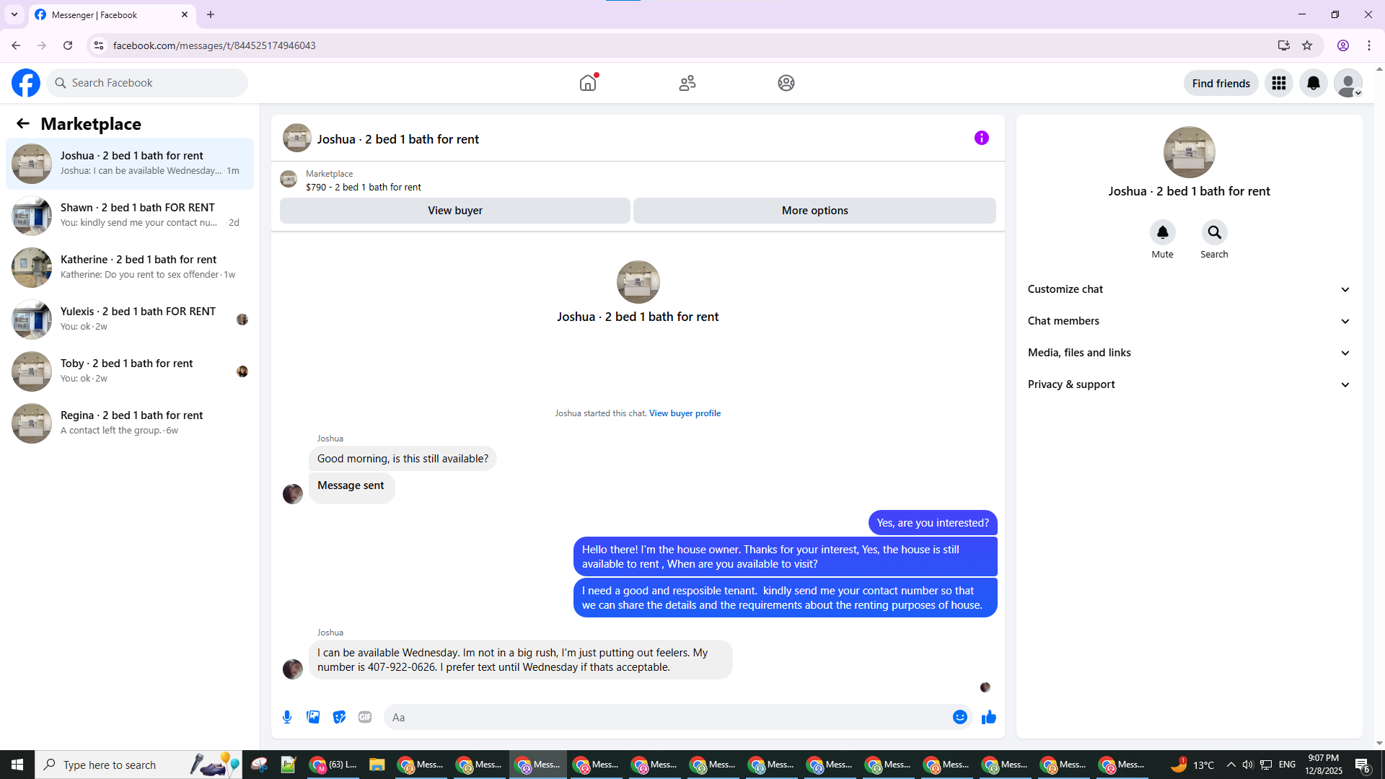Screen dimensions: 1385x779
Task: Open the taskbar clock and date
Action: pyautogui.click(x=1324, y=765)
